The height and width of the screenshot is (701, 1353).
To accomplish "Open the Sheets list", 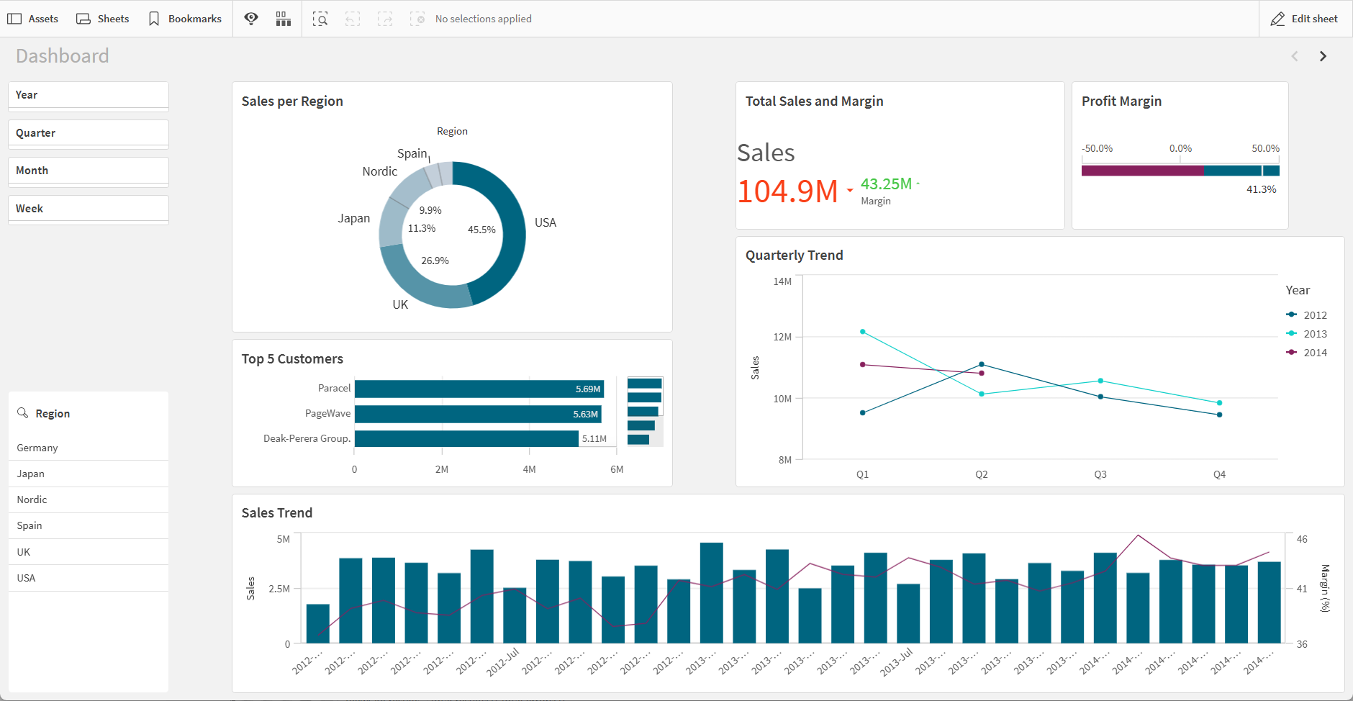I will (103, 19).
